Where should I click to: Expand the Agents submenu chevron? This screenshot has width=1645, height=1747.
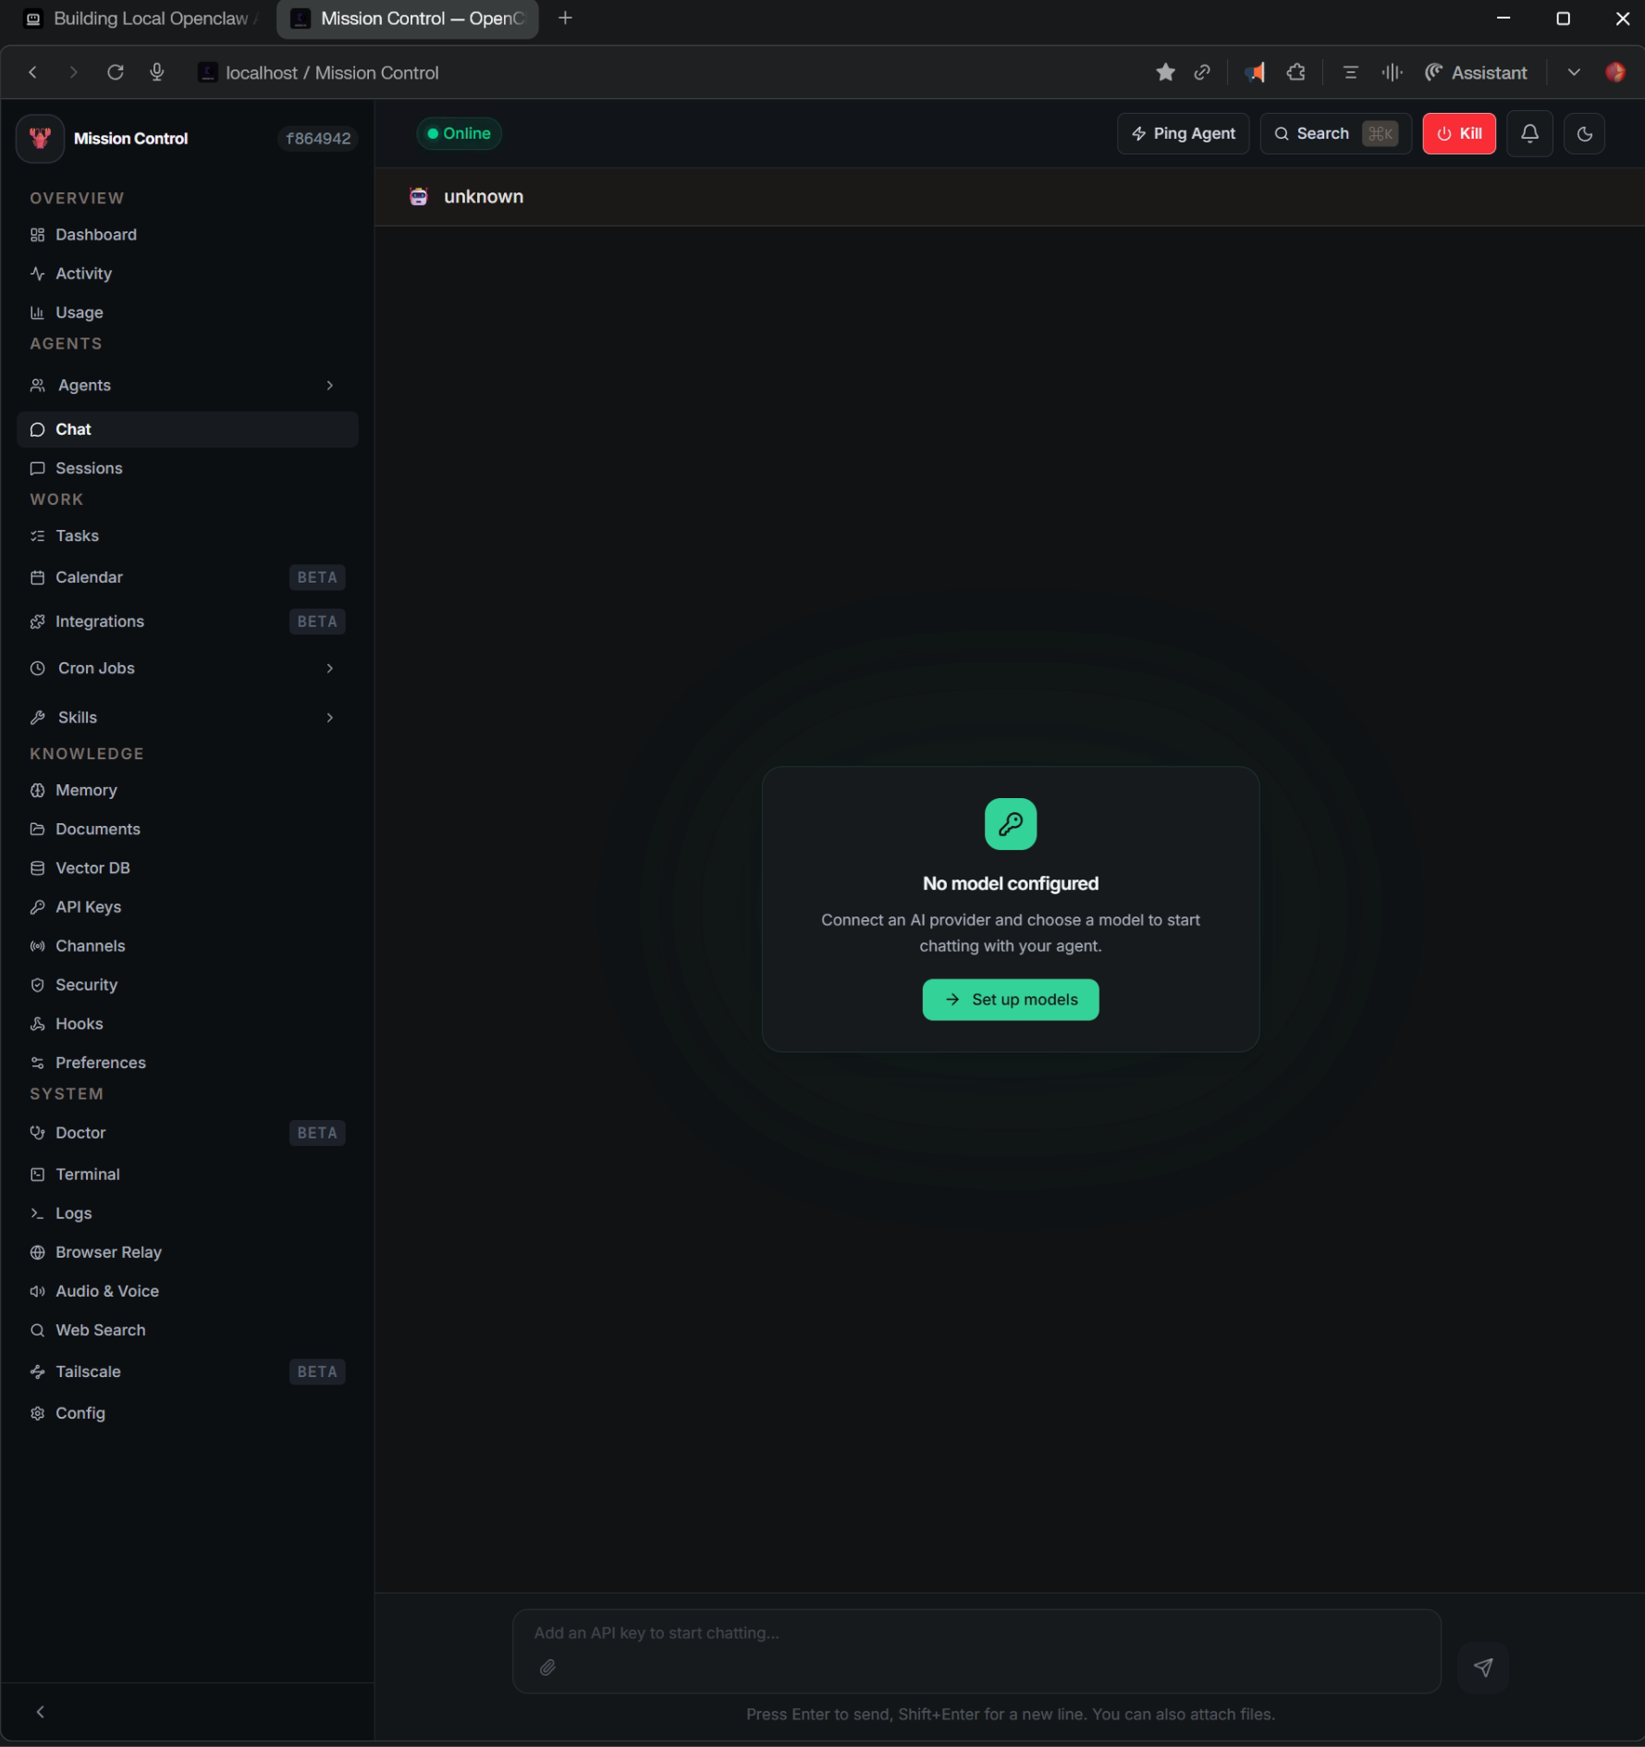pyautogui.click(x=330, y=385)
